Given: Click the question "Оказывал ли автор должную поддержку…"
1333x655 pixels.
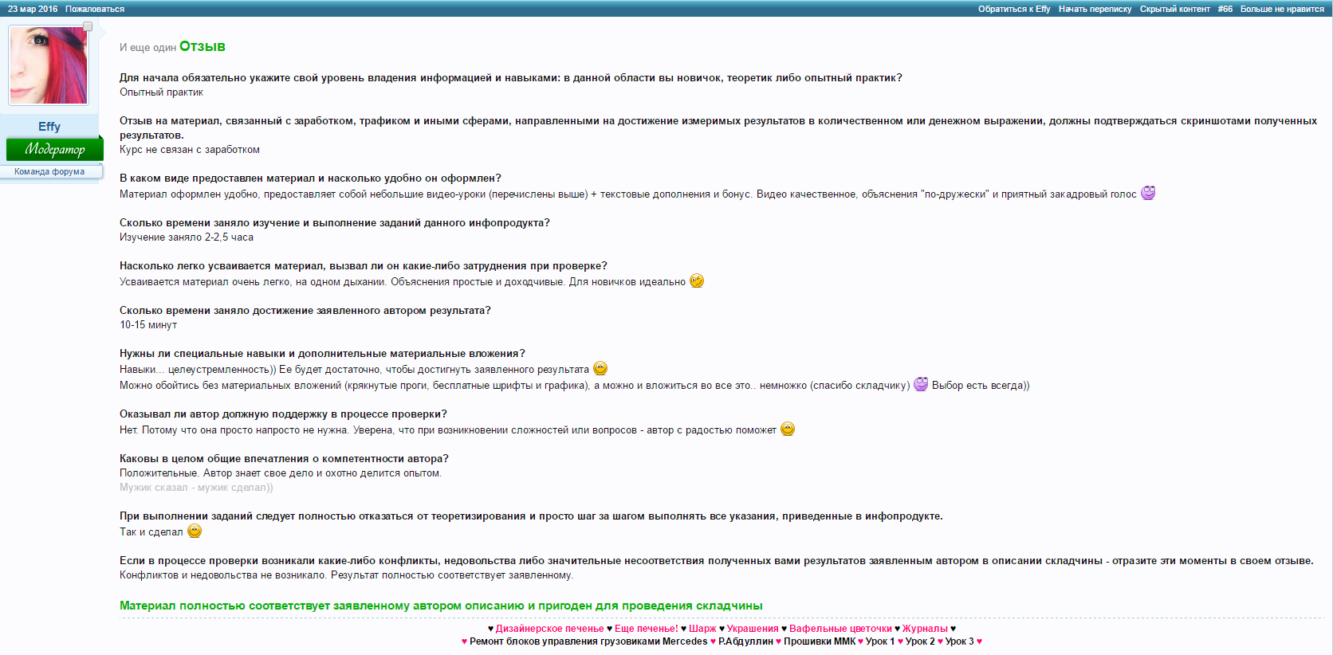Looking at the screenshot, I should pyautogui.click(x=283, y=414).
